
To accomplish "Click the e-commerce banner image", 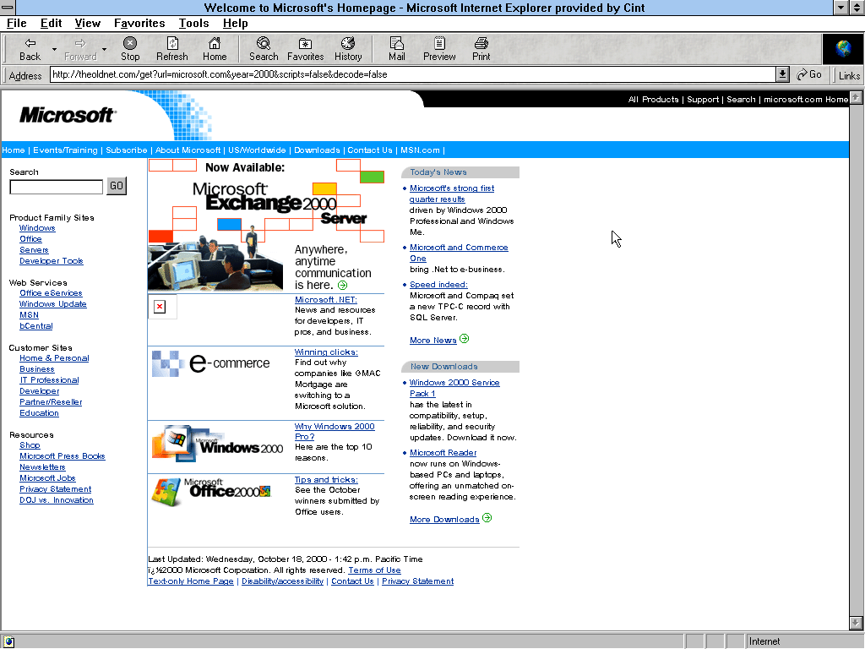I will [210, 363].
